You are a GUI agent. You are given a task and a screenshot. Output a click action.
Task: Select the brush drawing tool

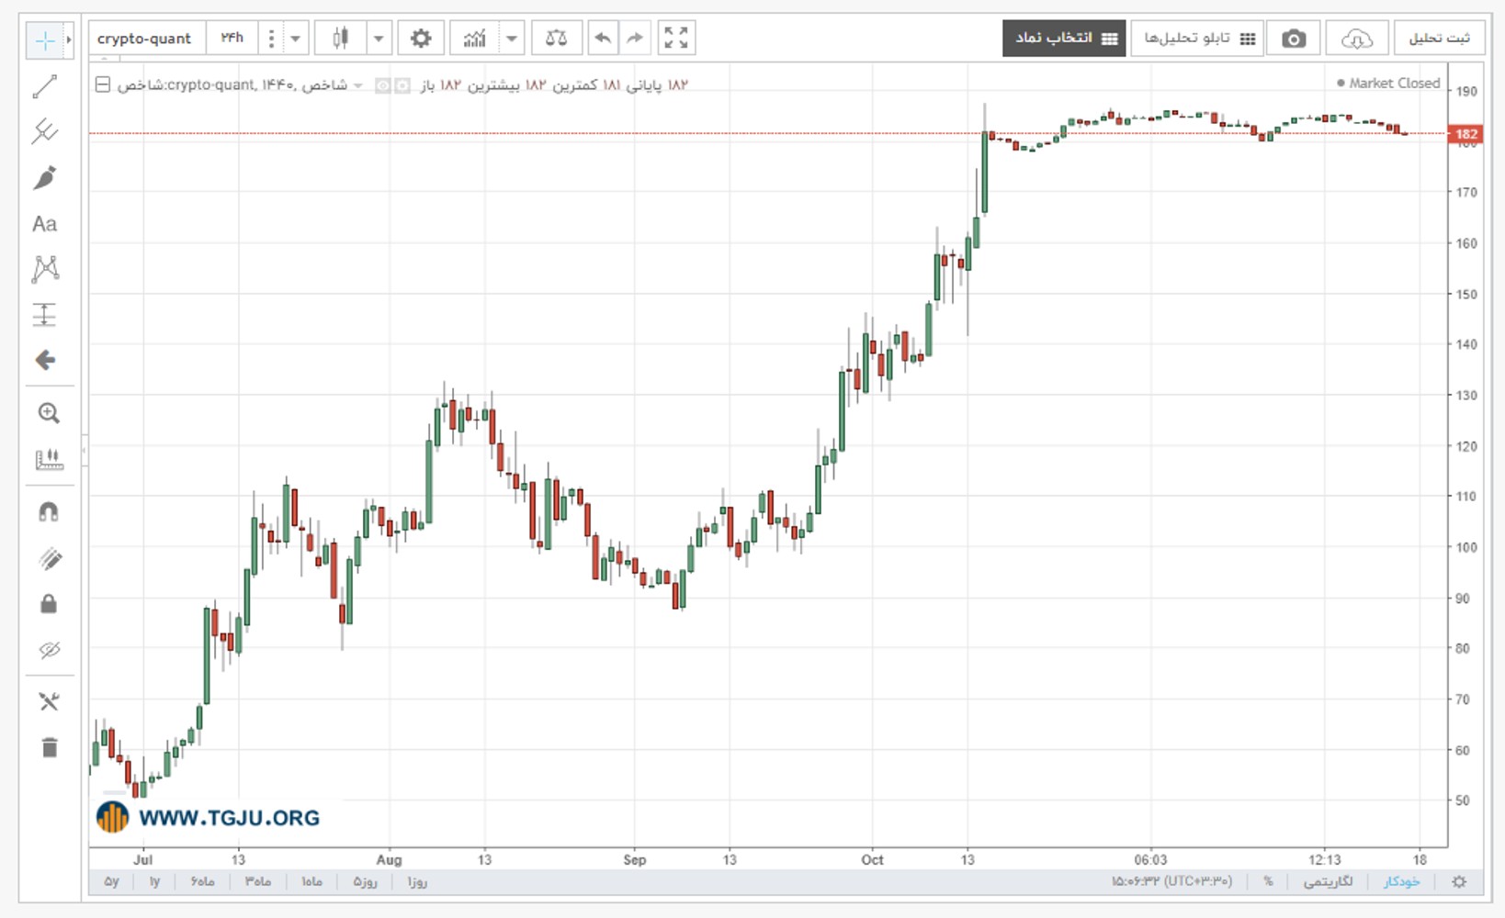pos(45,177)
